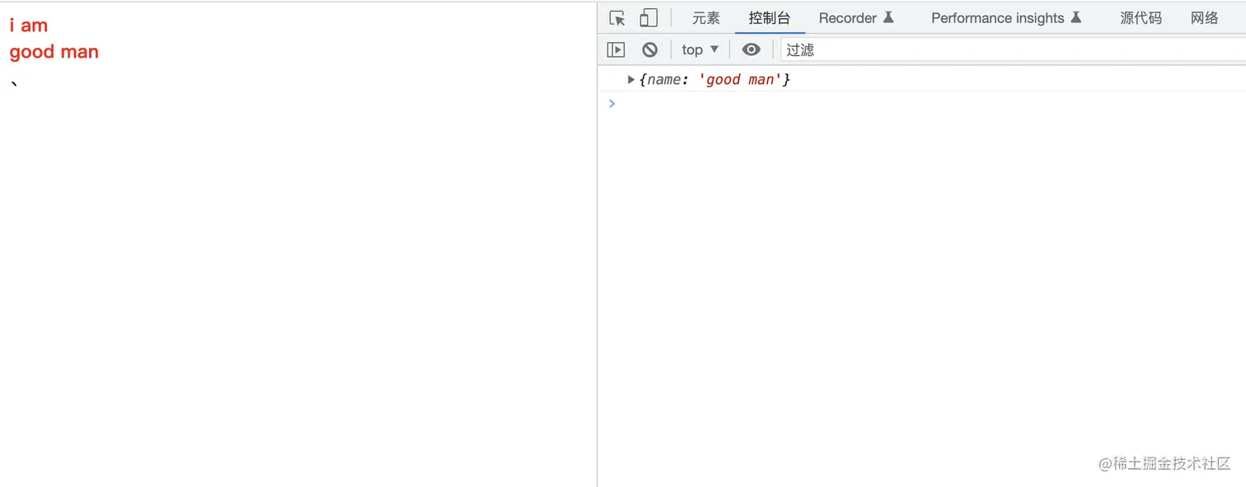Clear the console with the ban icon
Image resolution: width=1246 pixels, height=487 pixels.
(650, 49)
